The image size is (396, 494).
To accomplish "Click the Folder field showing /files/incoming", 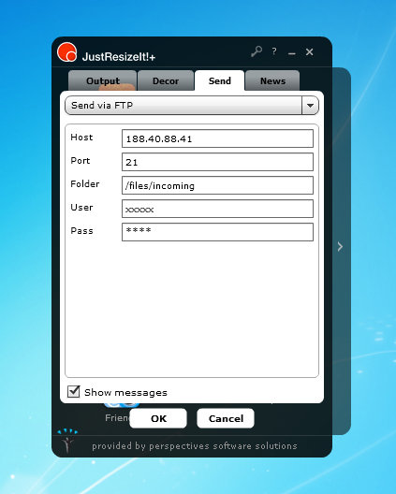I will point(217,185).
